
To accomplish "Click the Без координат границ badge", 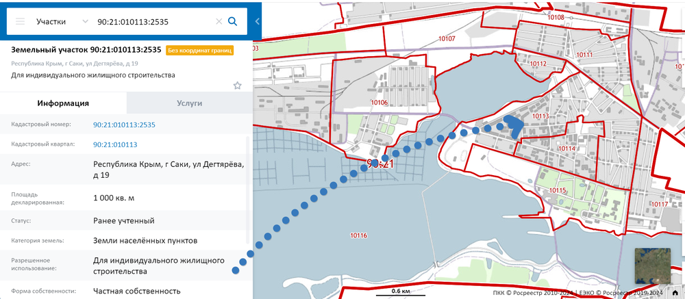I will [x=200, y=50].
